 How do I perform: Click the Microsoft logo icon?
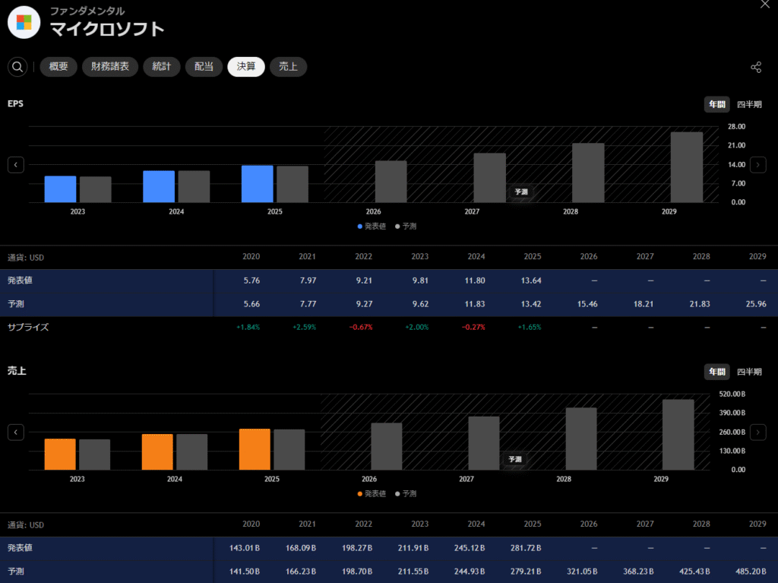(x=24, y=22)
